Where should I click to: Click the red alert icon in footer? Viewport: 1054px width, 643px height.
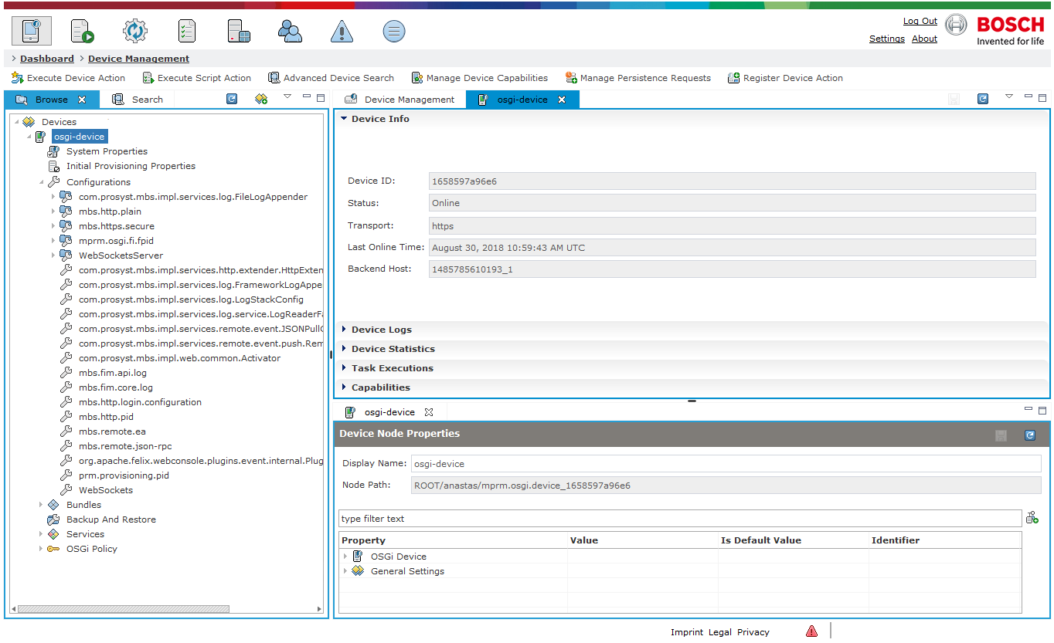[x=811, y=631]
